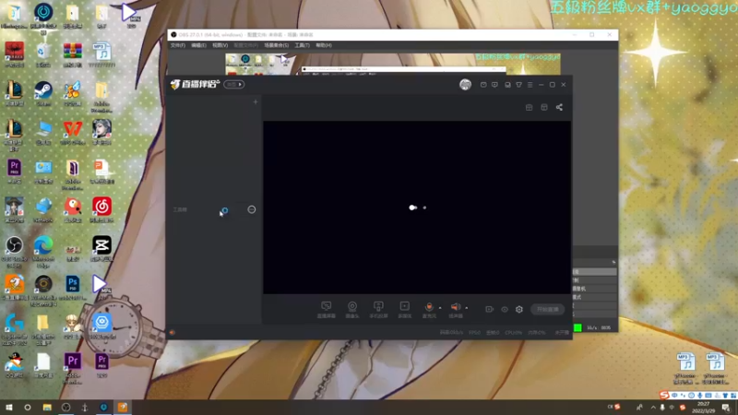Click the plus icon to add a scene
The width and height of the screenshot is (738, 415).
256,101
